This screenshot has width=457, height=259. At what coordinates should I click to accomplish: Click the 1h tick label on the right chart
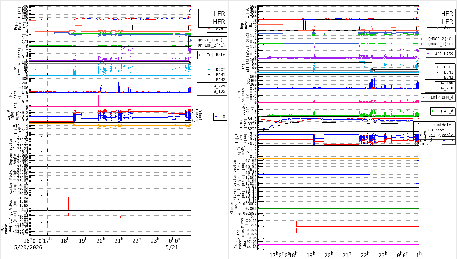point(419,254)
